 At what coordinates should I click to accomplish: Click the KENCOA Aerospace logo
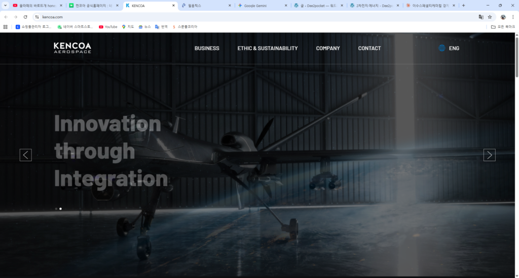tap(72, 48)
